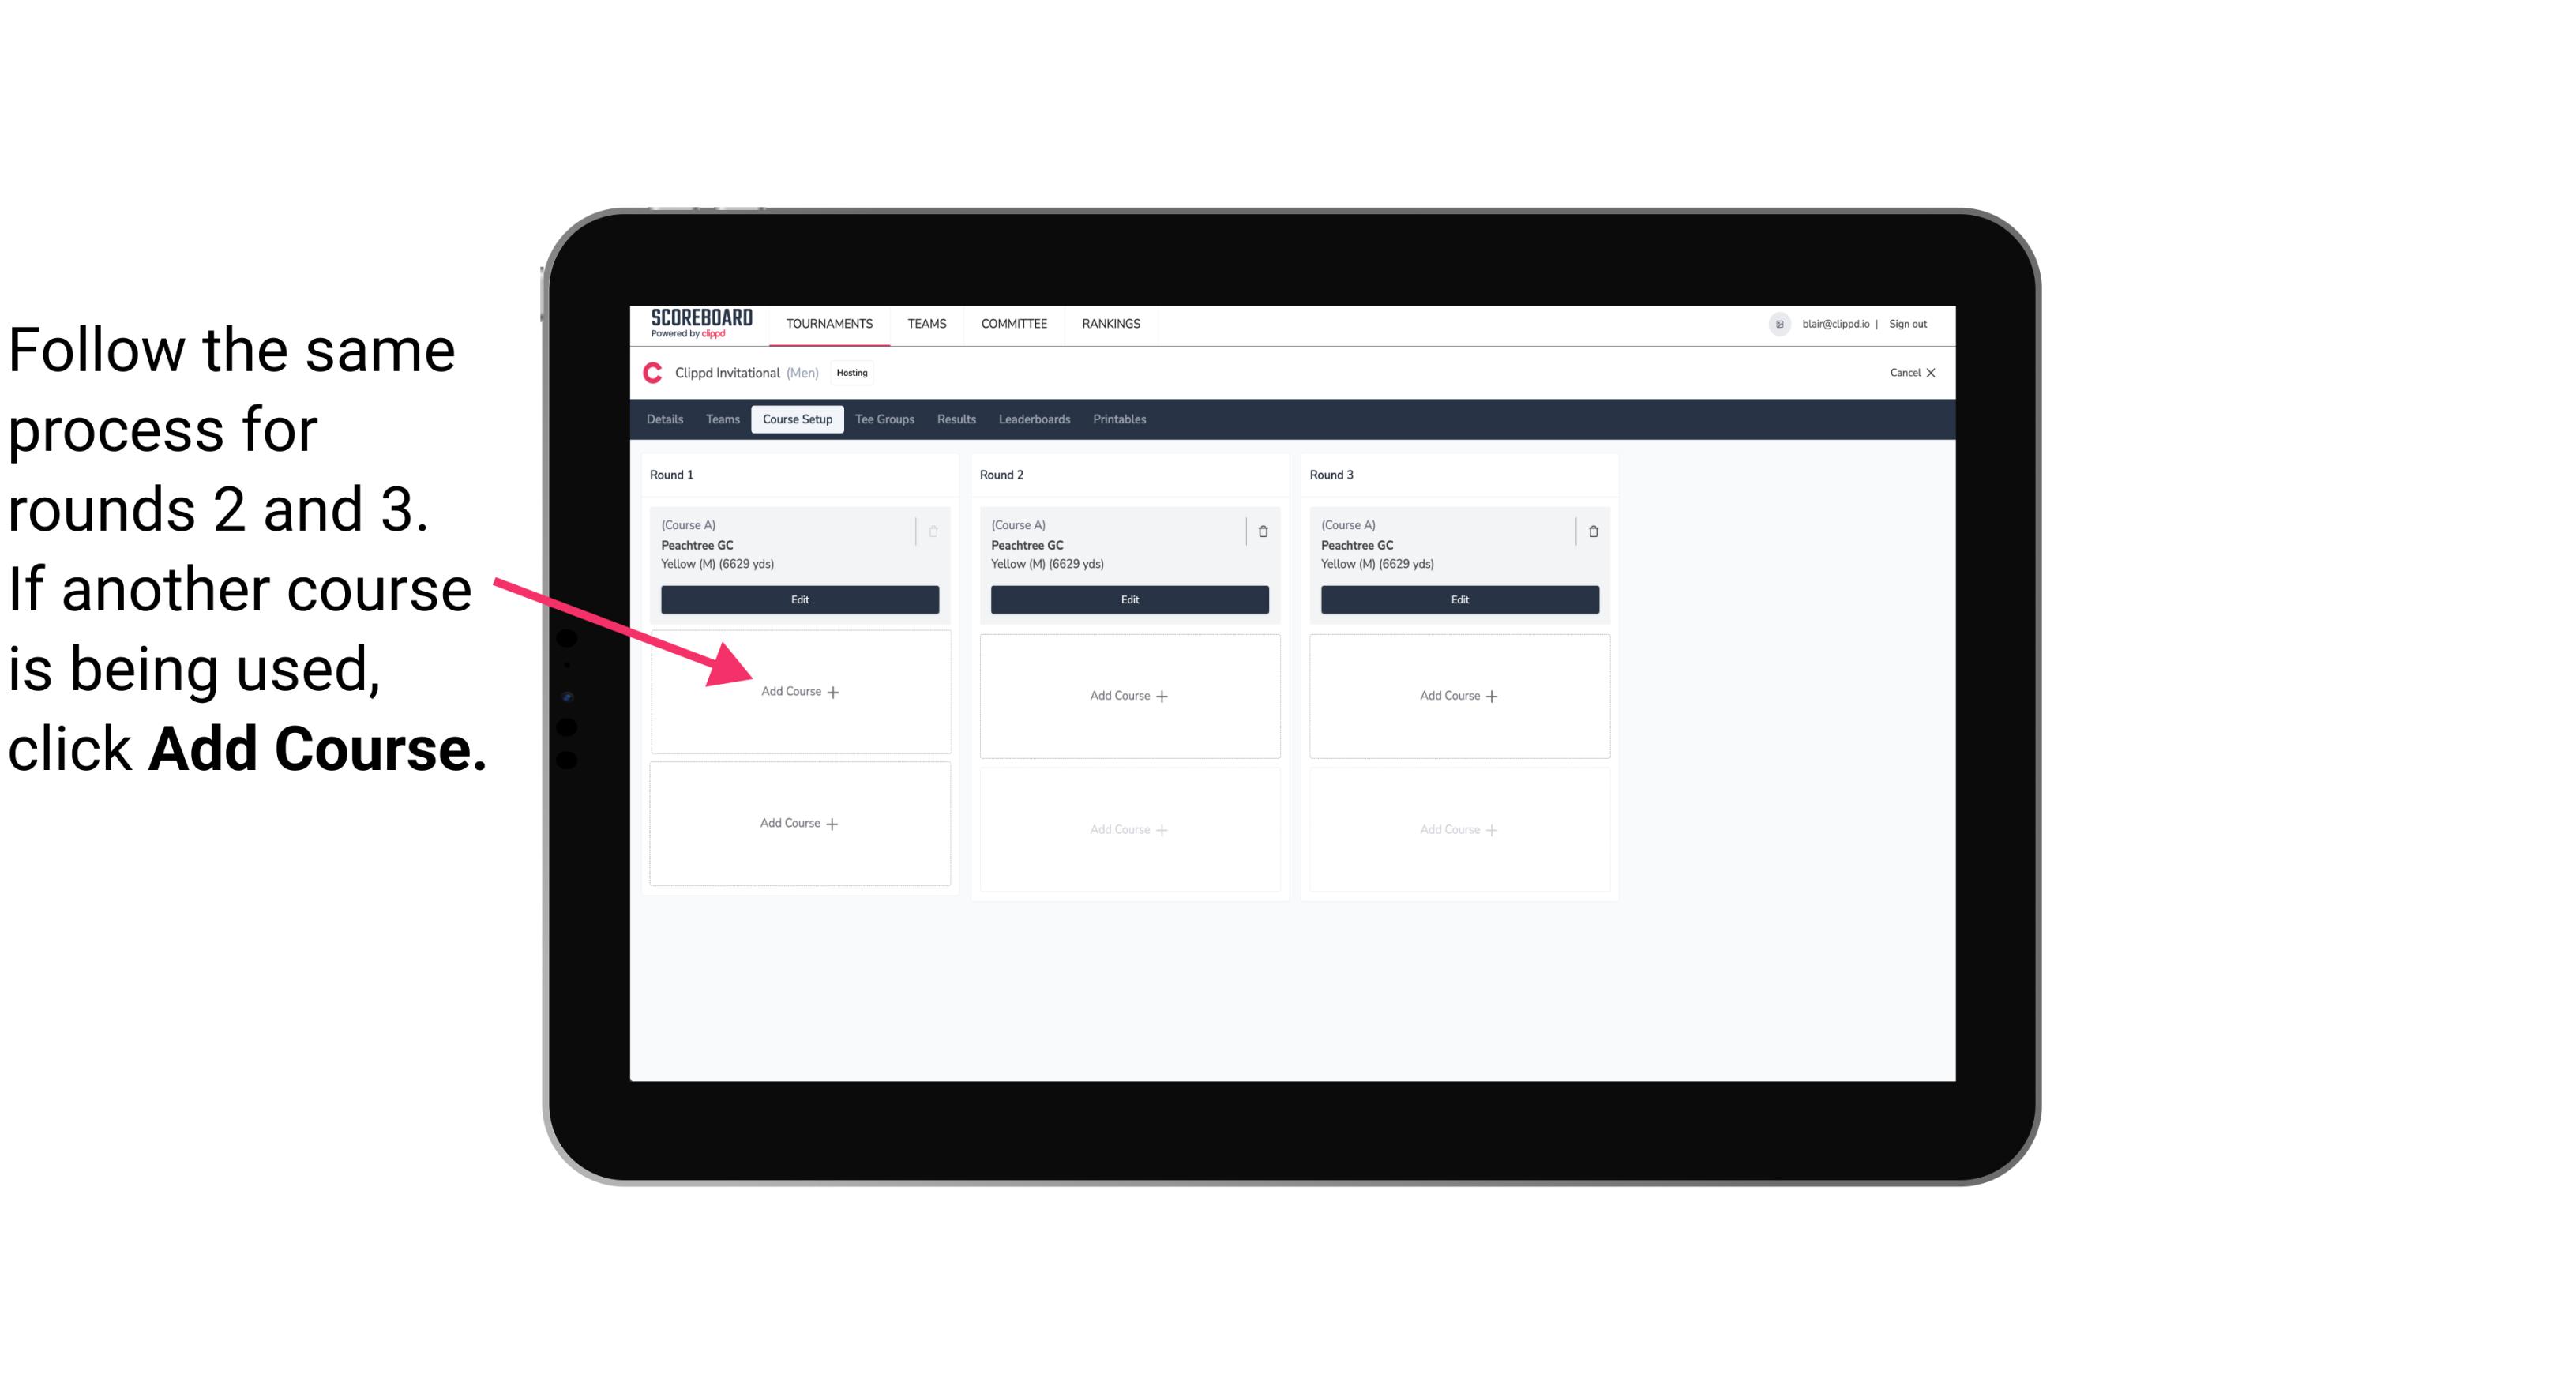Click the second Add Course in Round 1
Viewport: 2576px width, 1386px height.
point(800,823)
